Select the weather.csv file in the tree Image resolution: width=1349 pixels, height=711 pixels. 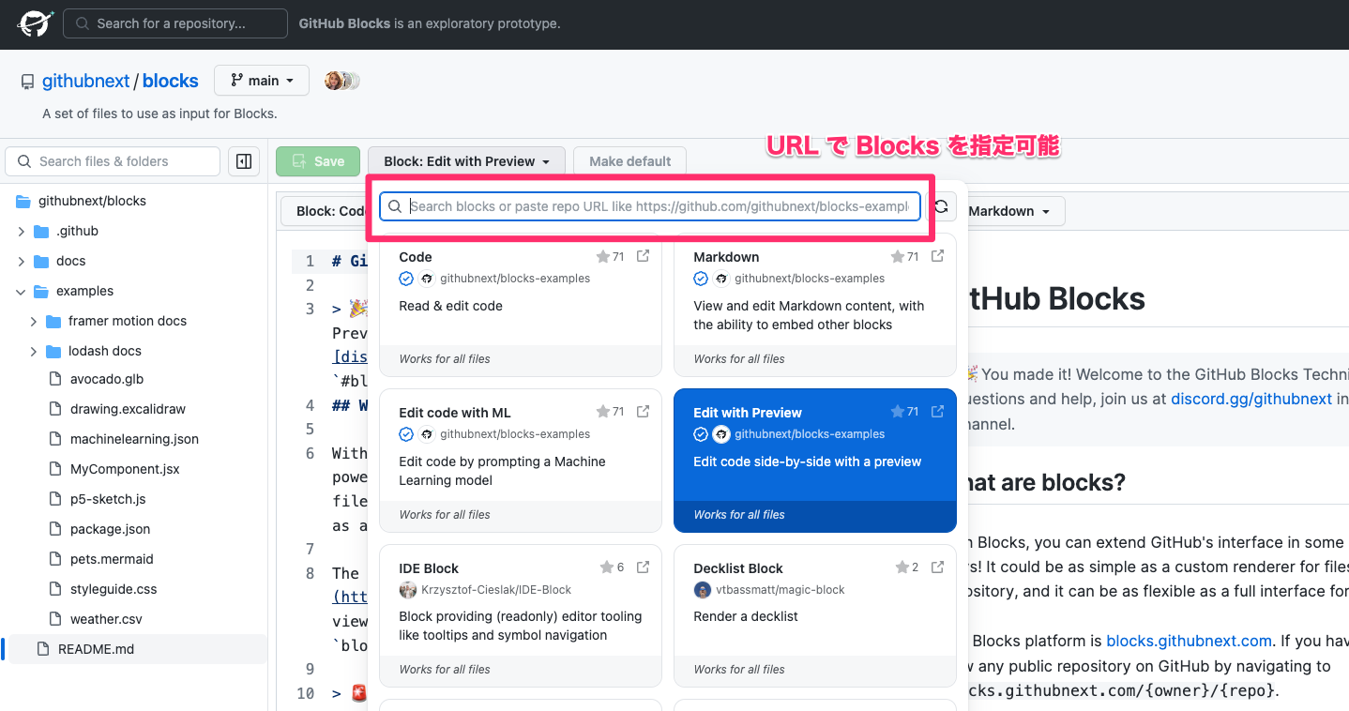pos(108,618)
